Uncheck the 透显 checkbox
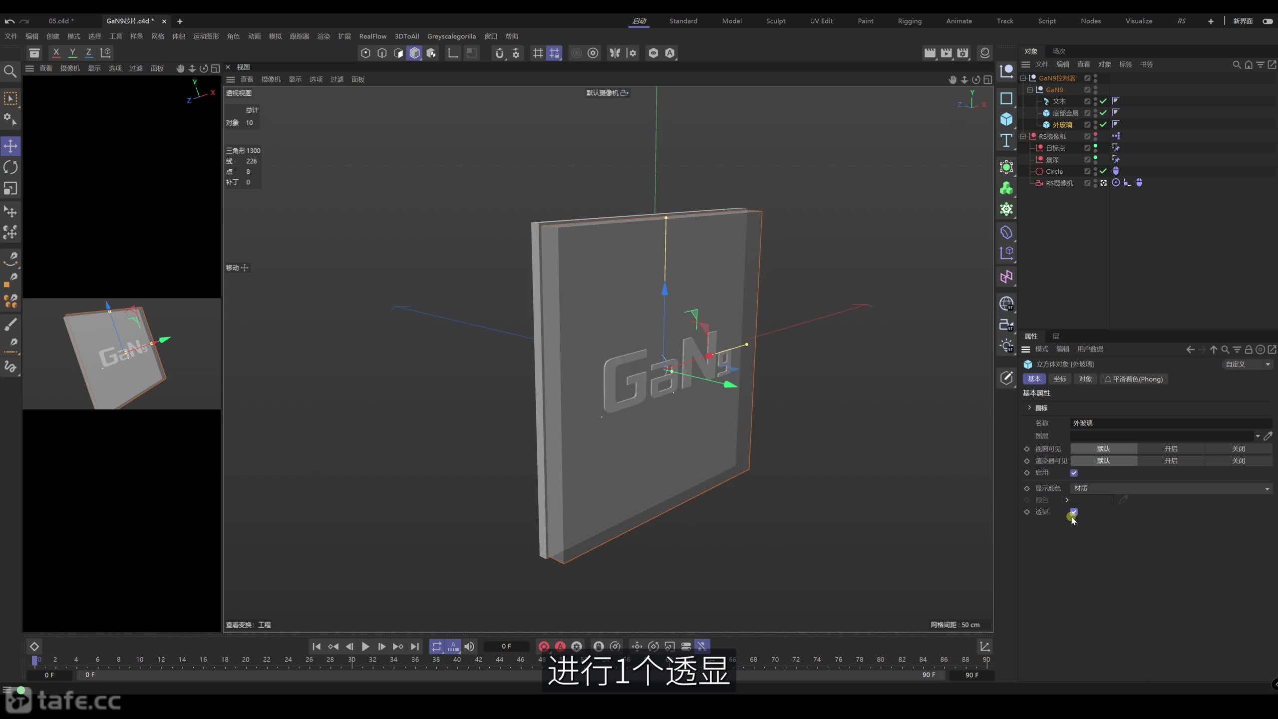1278x719 pixels. [1074, 512]
